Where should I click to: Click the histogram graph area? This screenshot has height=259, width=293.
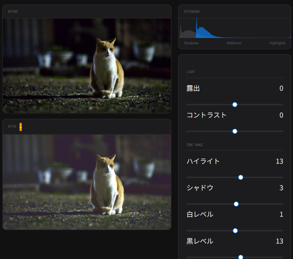point(234,28)
